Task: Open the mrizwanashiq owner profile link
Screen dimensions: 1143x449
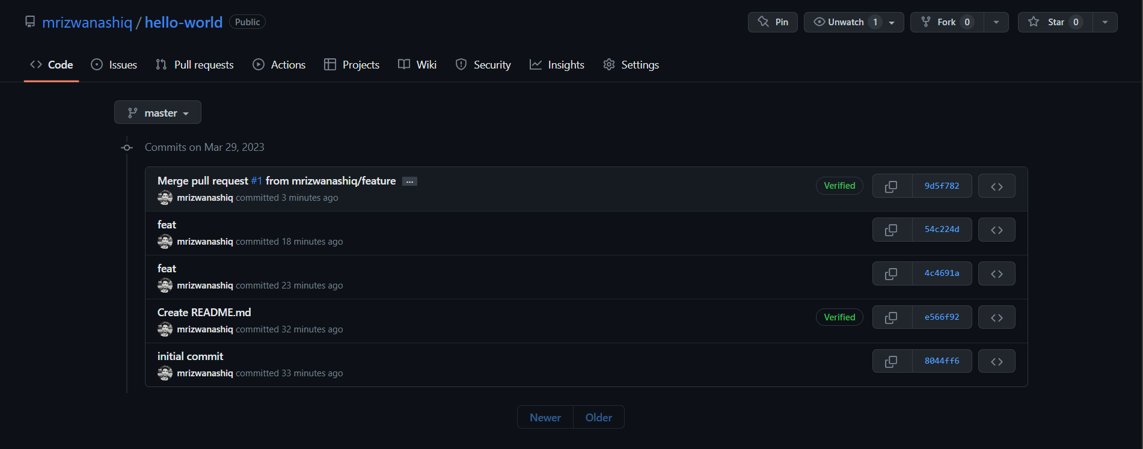Action: pos(87,23)
